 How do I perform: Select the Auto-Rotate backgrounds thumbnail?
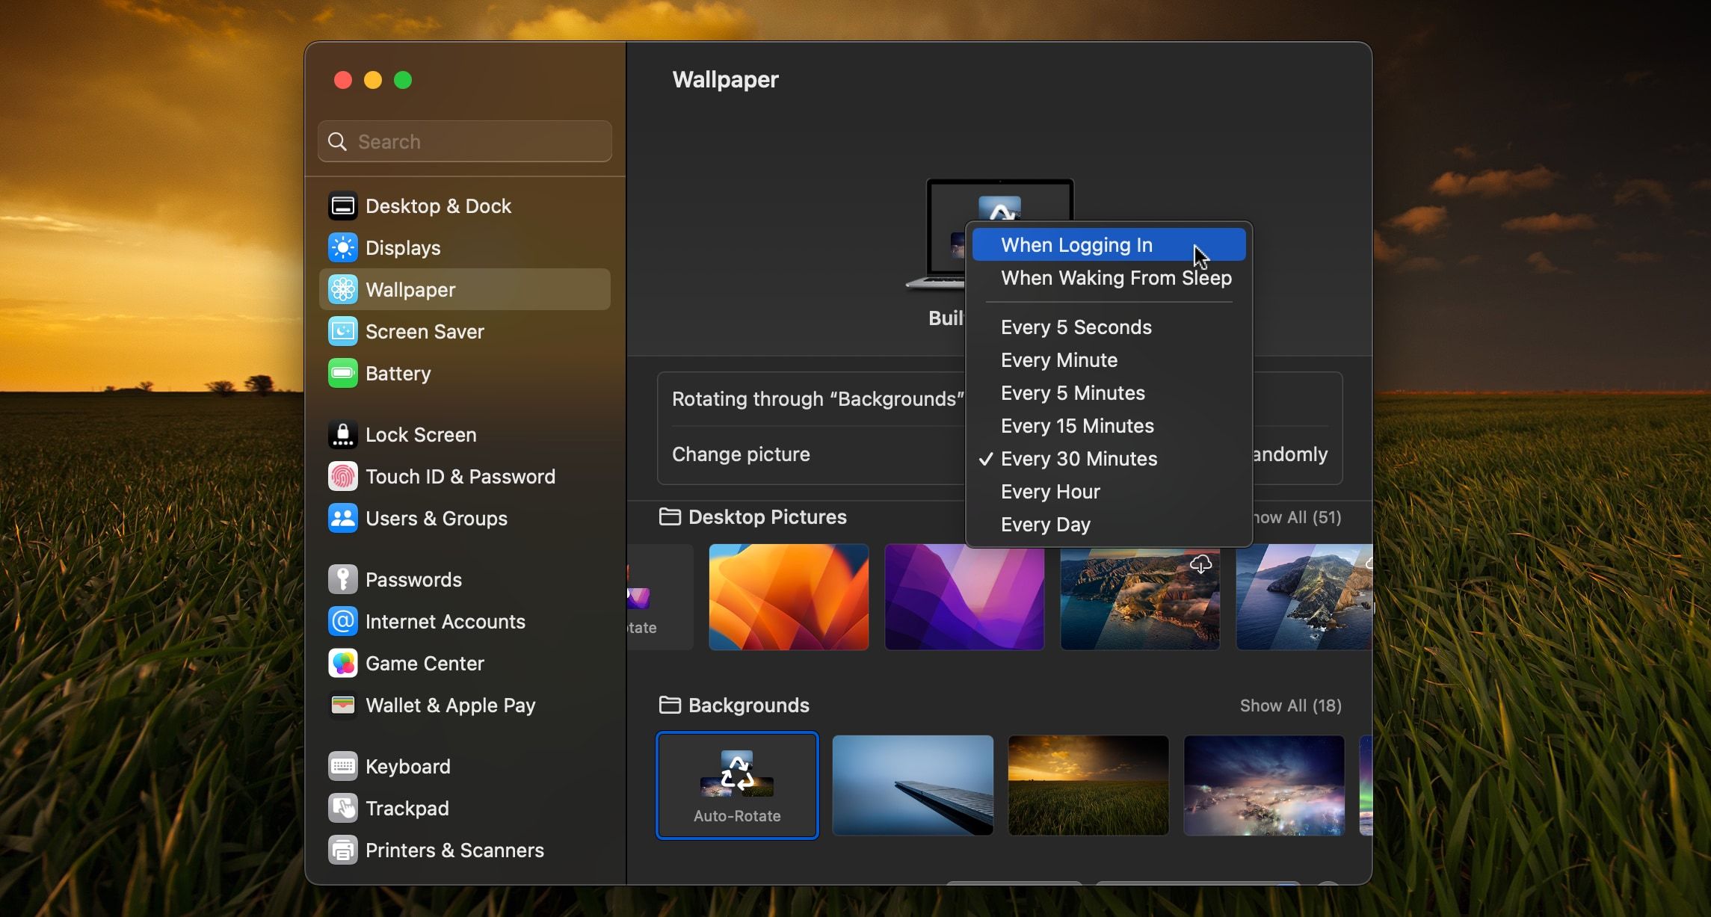pos(737,785)
